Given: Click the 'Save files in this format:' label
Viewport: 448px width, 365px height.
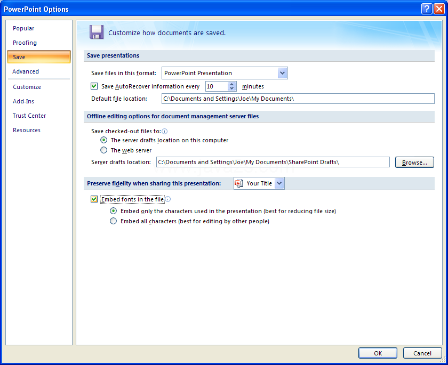Looking at the screenshot, I should click(124, 73).
